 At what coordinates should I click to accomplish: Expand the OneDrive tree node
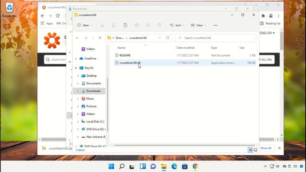(76, 58)
